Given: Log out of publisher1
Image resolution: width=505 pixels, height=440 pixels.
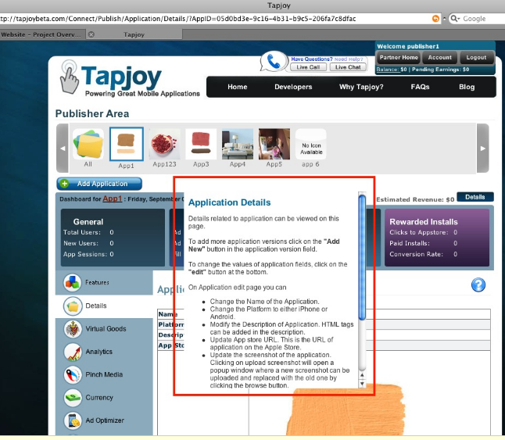Looking at the screenshot, I should point(476,58).
